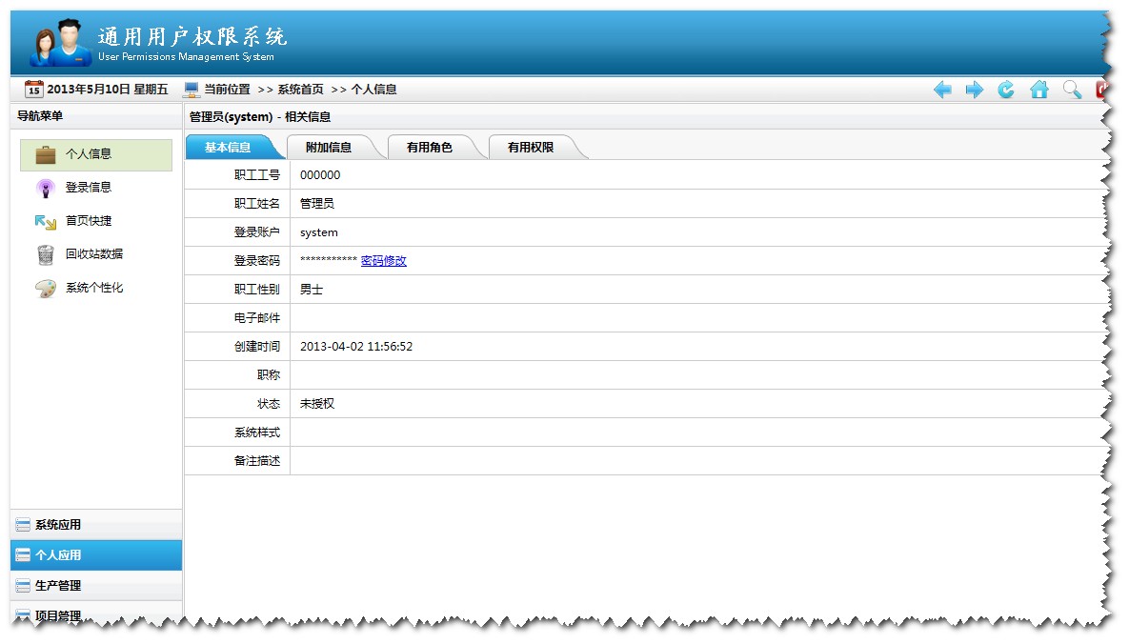Viewport: 1129px width, 644px height.
Task: Click the calendar date icon
Action: [x=32, y=88]
